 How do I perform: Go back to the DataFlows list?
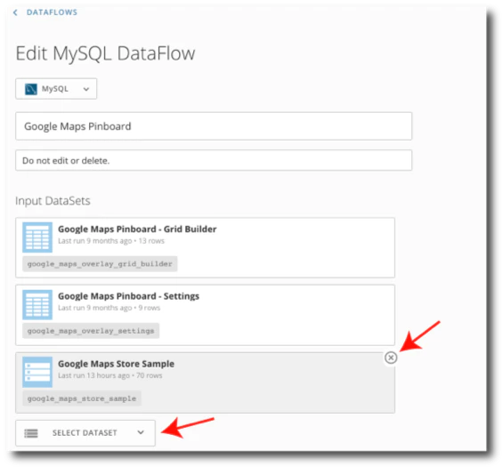(52, 12)
